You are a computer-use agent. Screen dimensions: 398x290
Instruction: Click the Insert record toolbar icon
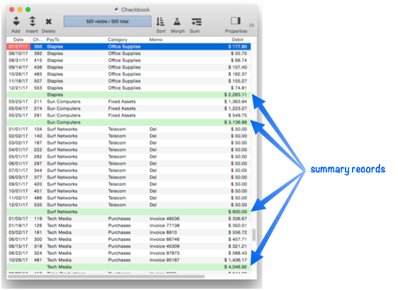tap(32, 22)
